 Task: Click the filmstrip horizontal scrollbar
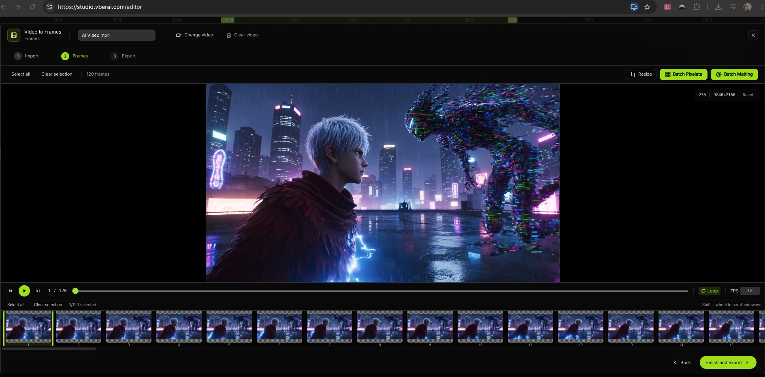(x=49, y=349)
